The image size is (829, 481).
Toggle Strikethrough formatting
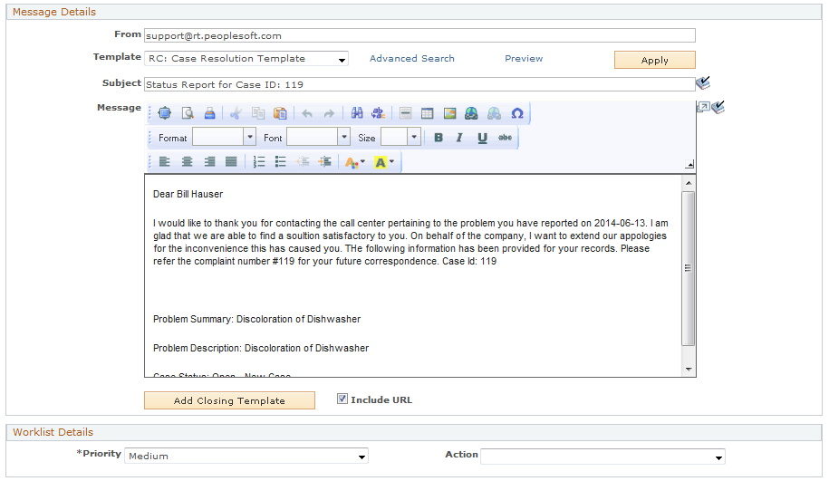[x=505, y=138]
